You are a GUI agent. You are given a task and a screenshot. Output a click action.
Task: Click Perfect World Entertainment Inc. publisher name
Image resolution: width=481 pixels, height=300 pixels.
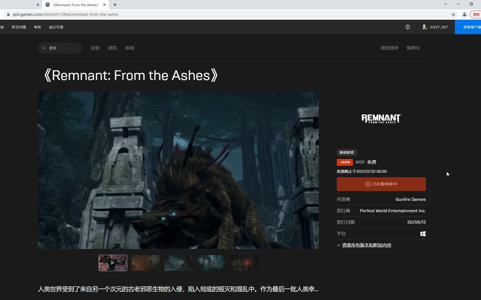click(393, 211)
